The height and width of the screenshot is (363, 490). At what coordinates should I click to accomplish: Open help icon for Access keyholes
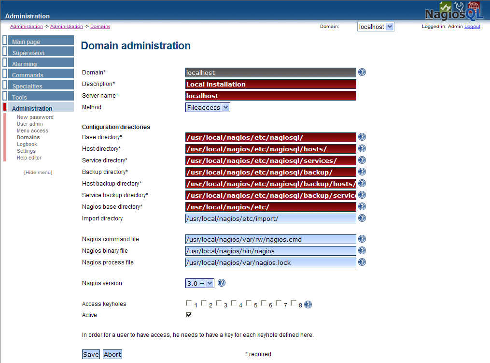308,305
